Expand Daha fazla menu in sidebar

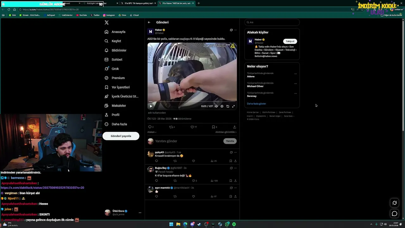(116, 124)
